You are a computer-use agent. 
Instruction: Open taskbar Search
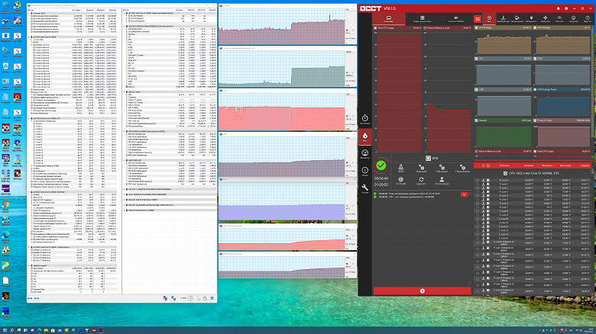click(x=11, y=330)
